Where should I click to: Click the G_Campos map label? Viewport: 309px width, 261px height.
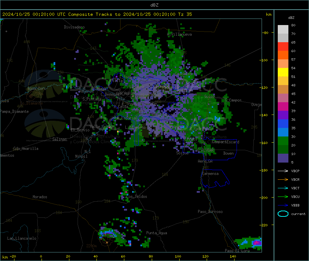[233, 100]
